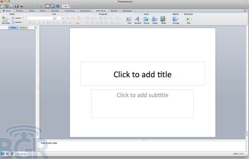
Task: Click the Print icon in toolbar
Action: pos(21,6)
